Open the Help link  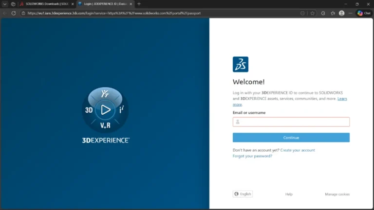(x=289, y=194)
